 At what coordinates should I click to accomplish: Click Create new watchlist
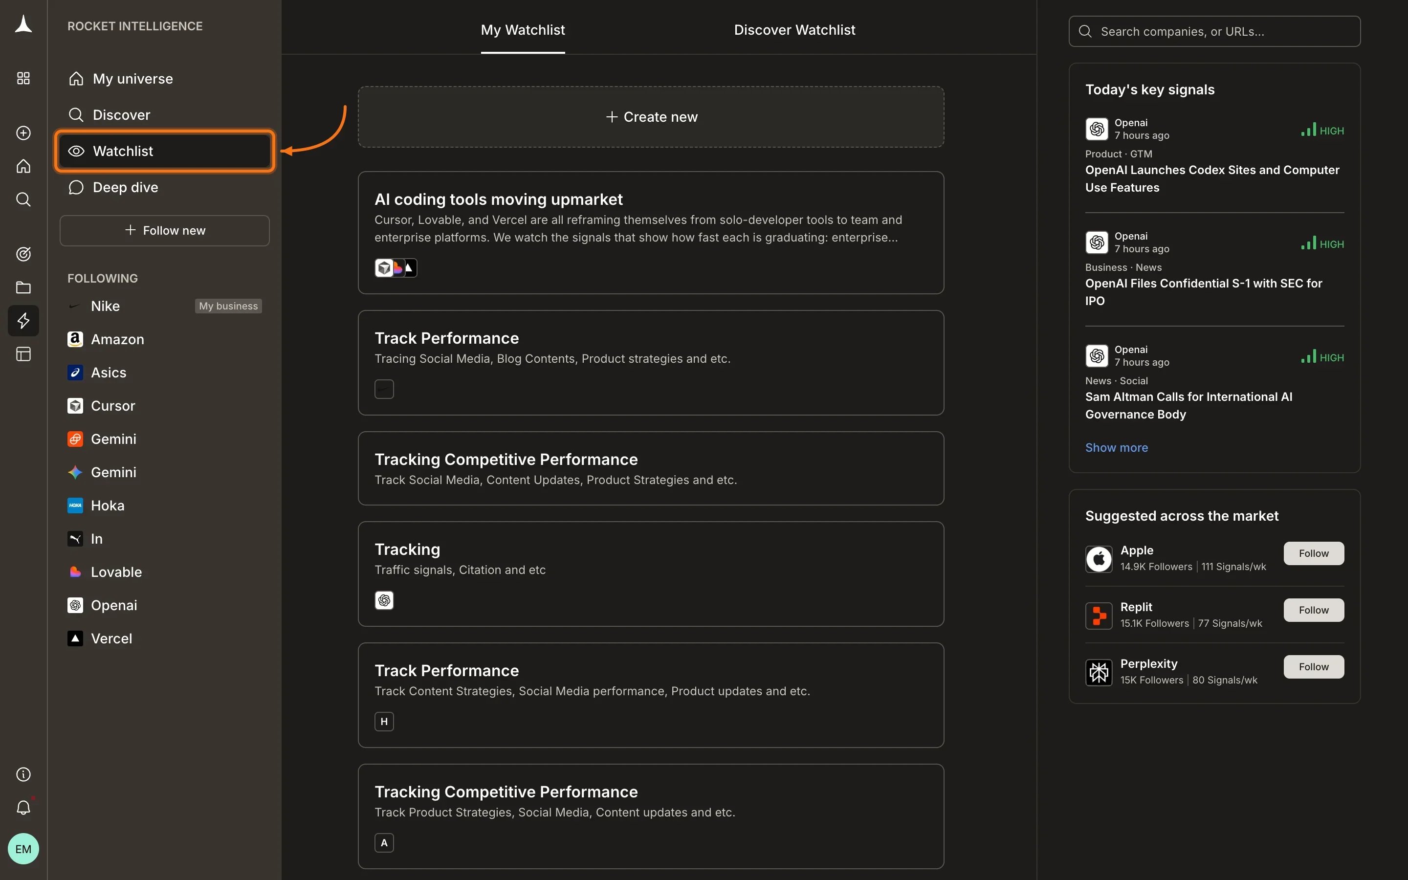651,117
